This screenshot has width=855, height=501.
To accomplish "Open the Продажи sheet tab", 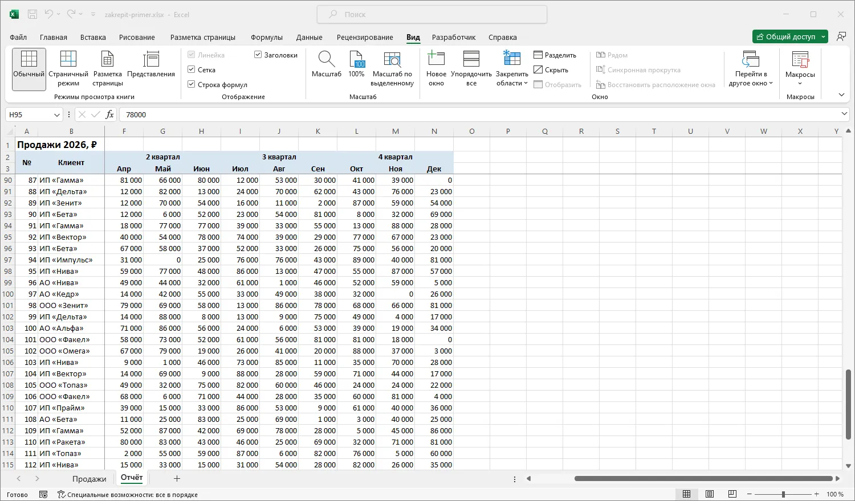I will (x=89, y=479).
